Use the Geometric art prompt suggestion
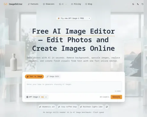This screenshot has width=147, height=117. click(47, 107)
